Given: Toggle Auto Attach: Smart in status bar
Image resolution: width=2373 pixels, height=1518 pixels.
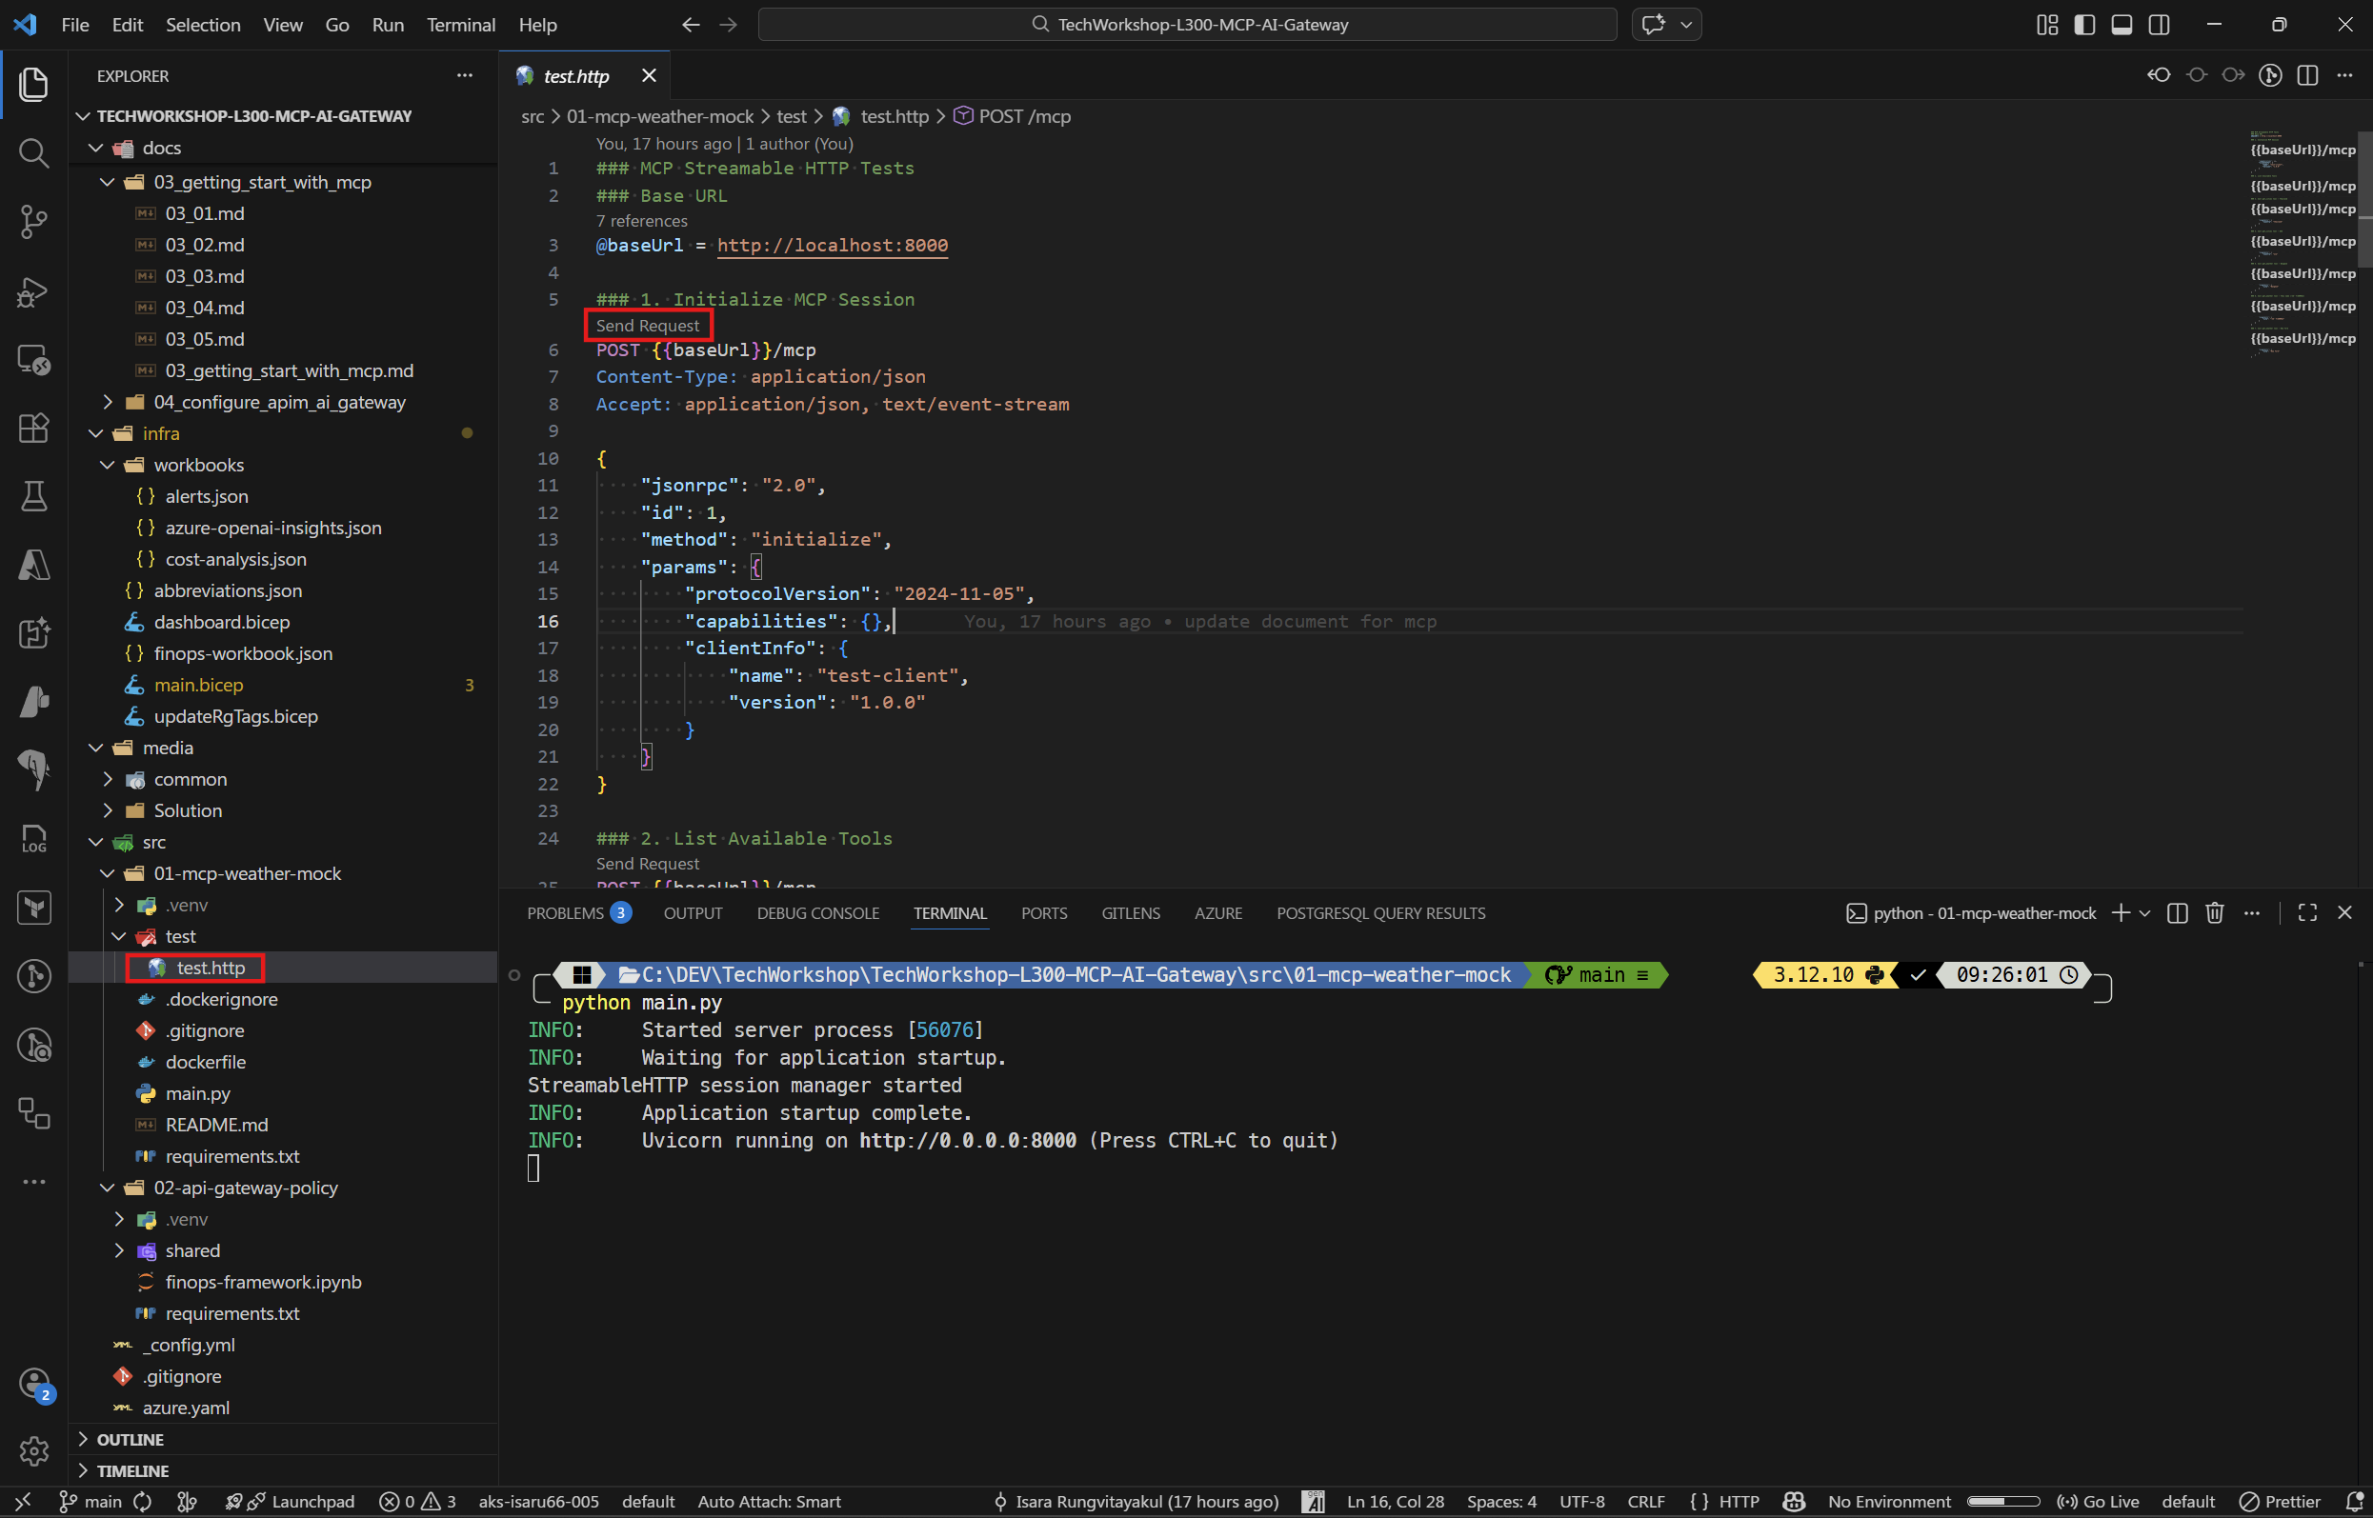Looking at the screenshot, I should 769,1501.
